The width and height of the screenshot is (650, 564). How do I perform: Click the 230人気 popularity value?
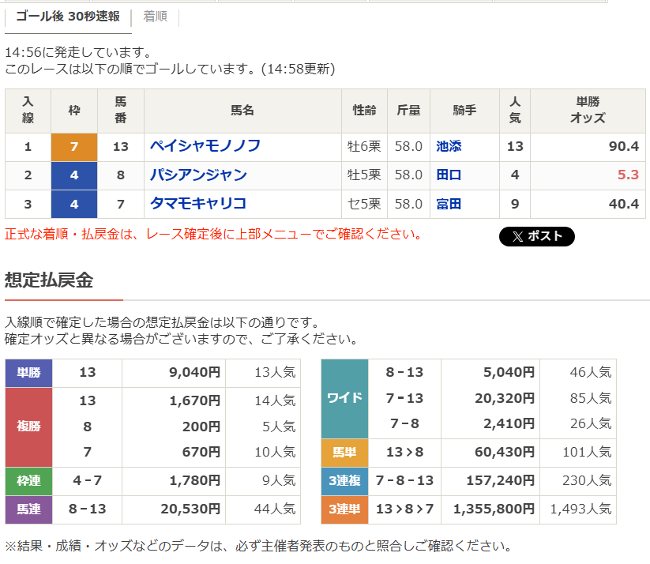tap(587, 480)
